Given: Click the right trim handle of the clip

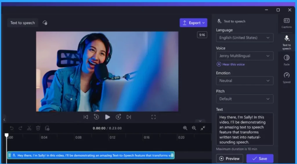Looking at the screenshot, I should pos(172,155).
